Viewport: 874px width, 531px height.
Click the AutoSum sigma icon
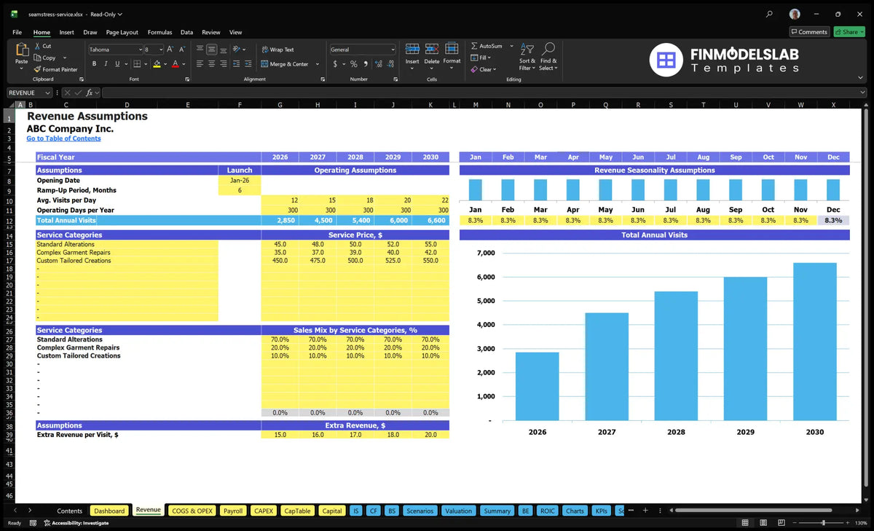click(474, 46)
